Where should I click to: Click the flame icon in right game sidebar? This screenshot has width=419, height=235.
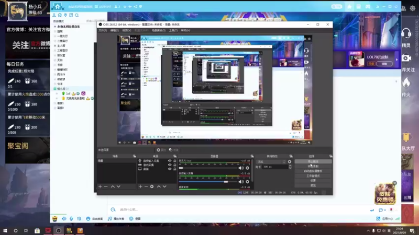(x=406, y=83)
